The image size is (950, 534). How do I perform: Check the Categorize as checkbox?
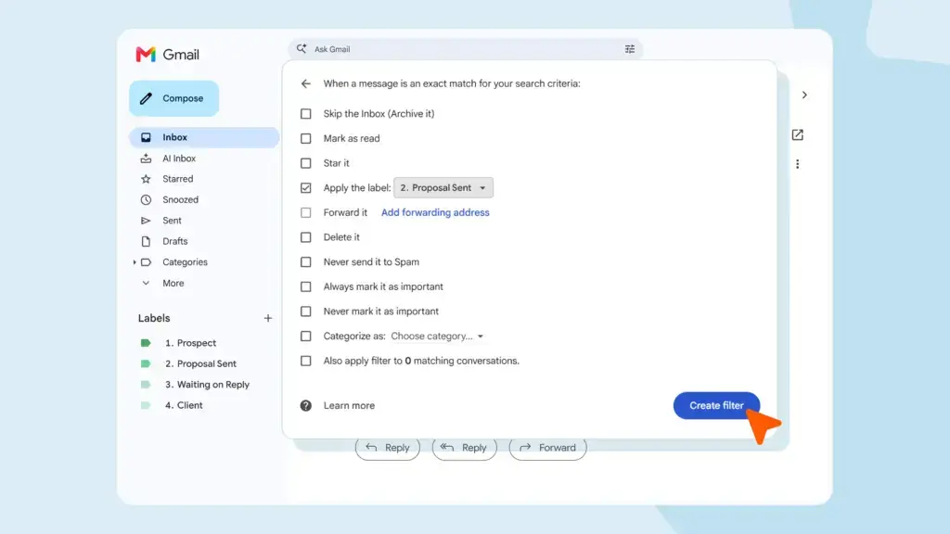pos(305,336)
